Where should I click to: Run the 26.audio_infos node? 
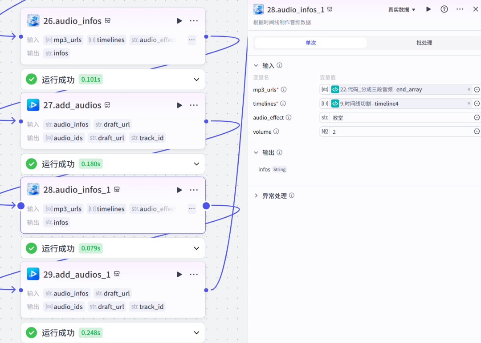click(179, 21)
